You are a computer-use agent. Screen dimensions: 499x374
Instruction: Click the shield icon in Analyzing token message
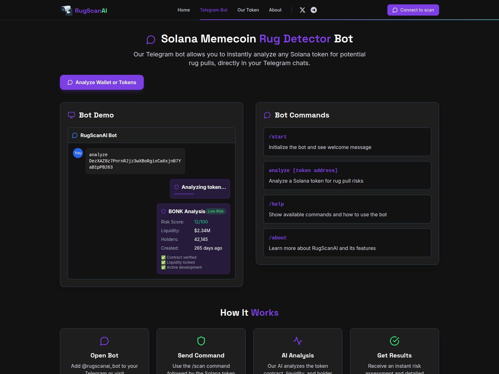point(177,187)
